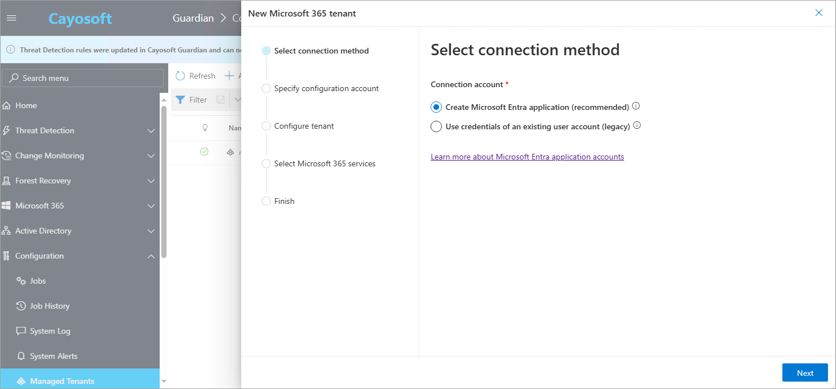The image size is (836, 389).
Task: Click the lightbulb column header icon
Action: (205, 128)
